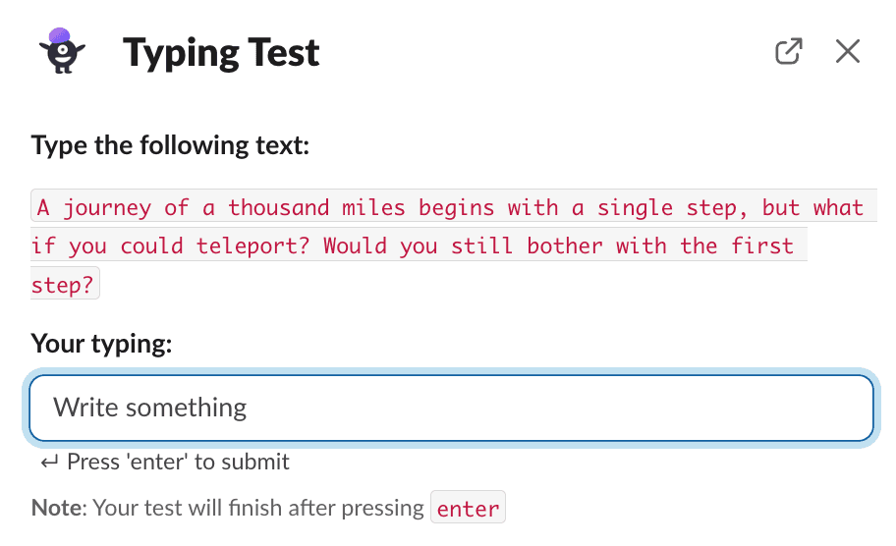Click the 'Type the following text:' label
The width and height of the screenshot is (896, 546).
(170, 145)
